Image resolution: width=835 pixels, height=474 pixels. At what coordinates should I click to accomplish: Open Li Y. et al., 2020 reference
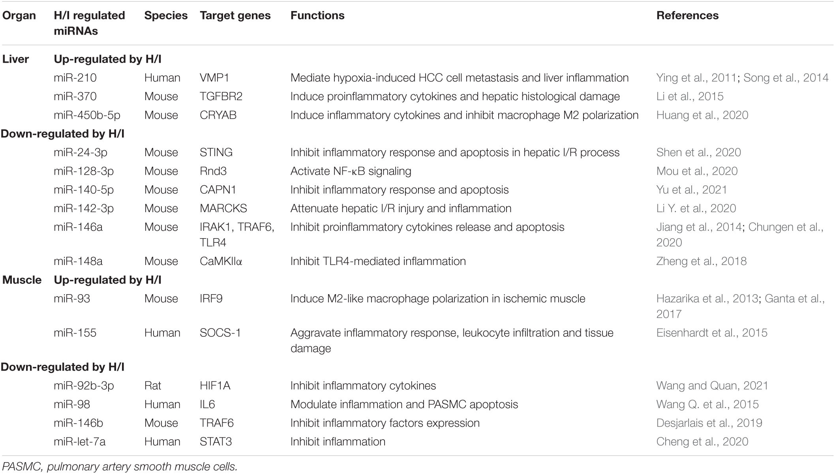pos(696,208)
